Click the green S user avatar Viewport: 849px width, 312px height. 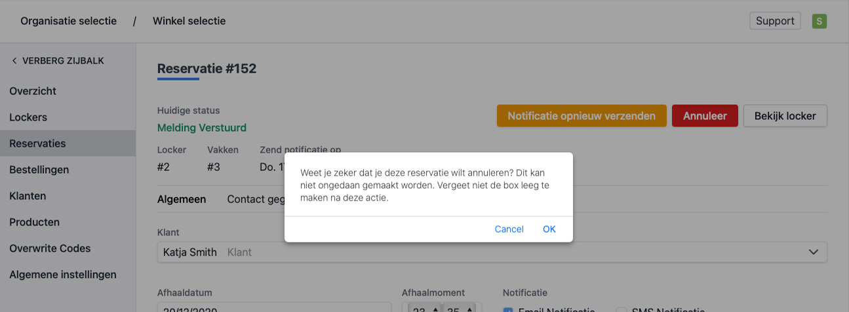click(x=818, y=21)
